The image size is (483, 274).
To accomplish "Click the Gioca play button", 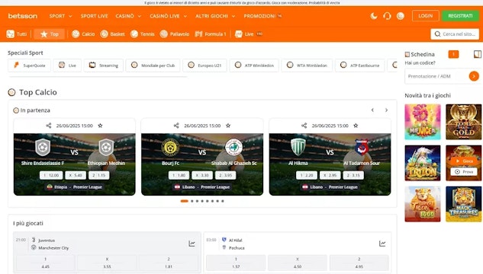I will [464, 161].
